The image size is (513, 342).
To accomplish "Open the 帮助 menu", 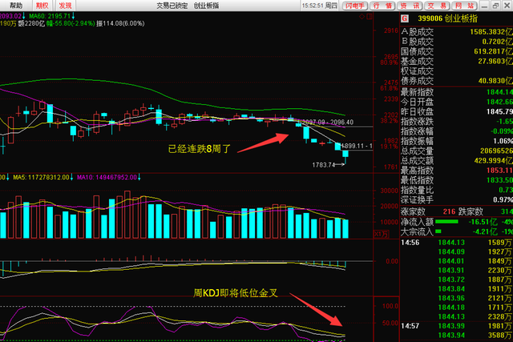I will click(13, 5).
